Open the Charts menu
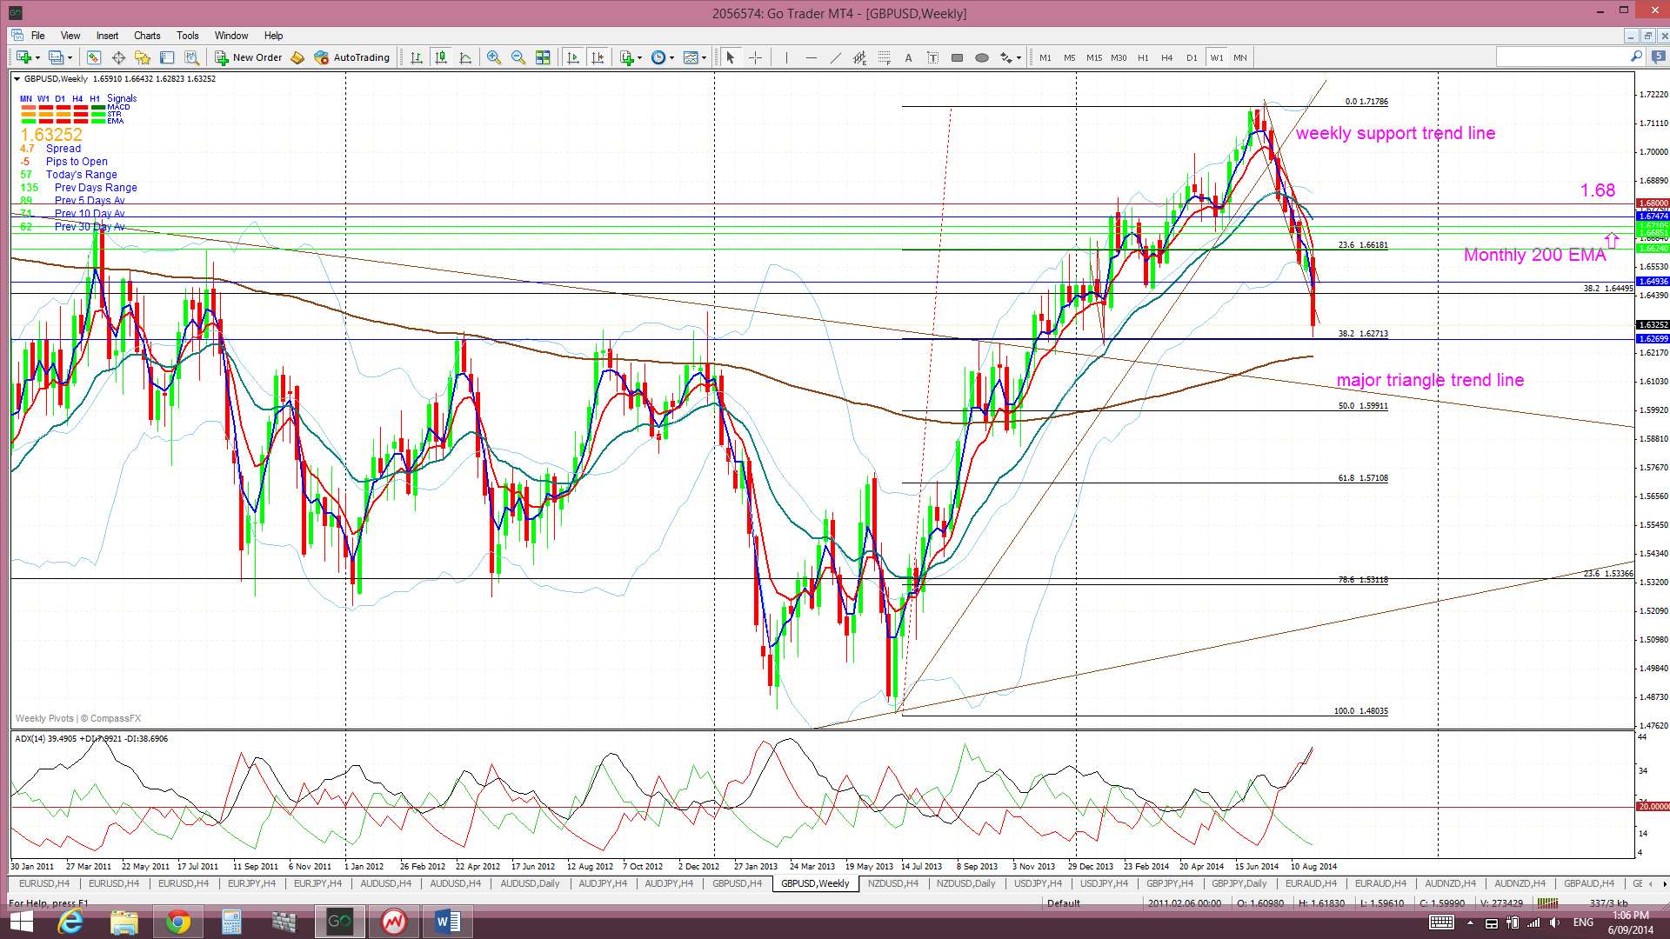Viewport: 1670px width, 939px height. (147, 36)
